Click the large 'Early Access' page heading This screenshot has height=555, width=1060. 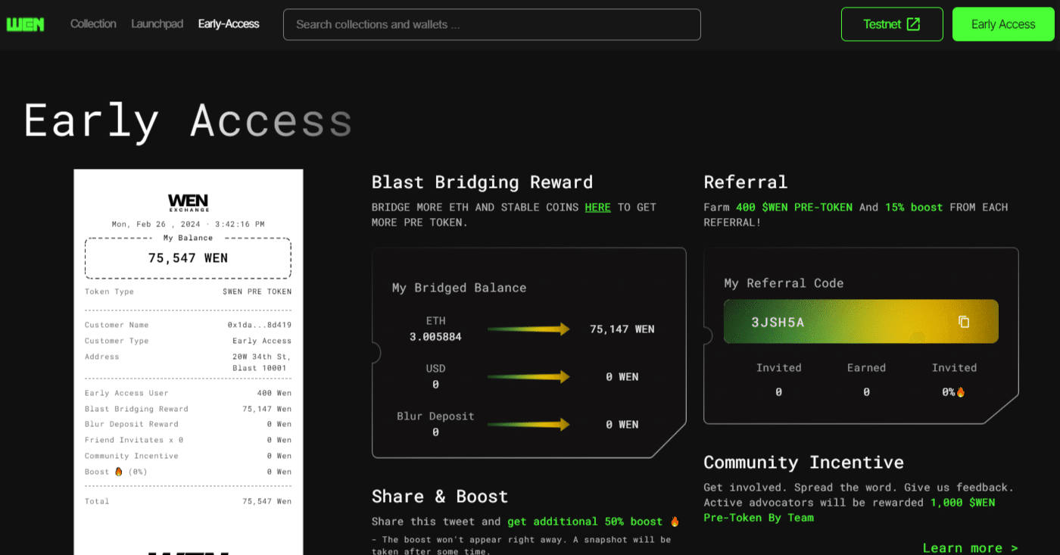(x=188, y=120)
